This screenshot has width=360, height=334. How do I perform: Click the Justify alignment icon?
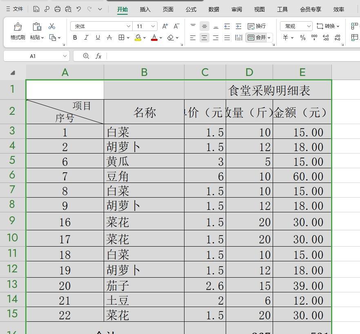pos(227,38)
